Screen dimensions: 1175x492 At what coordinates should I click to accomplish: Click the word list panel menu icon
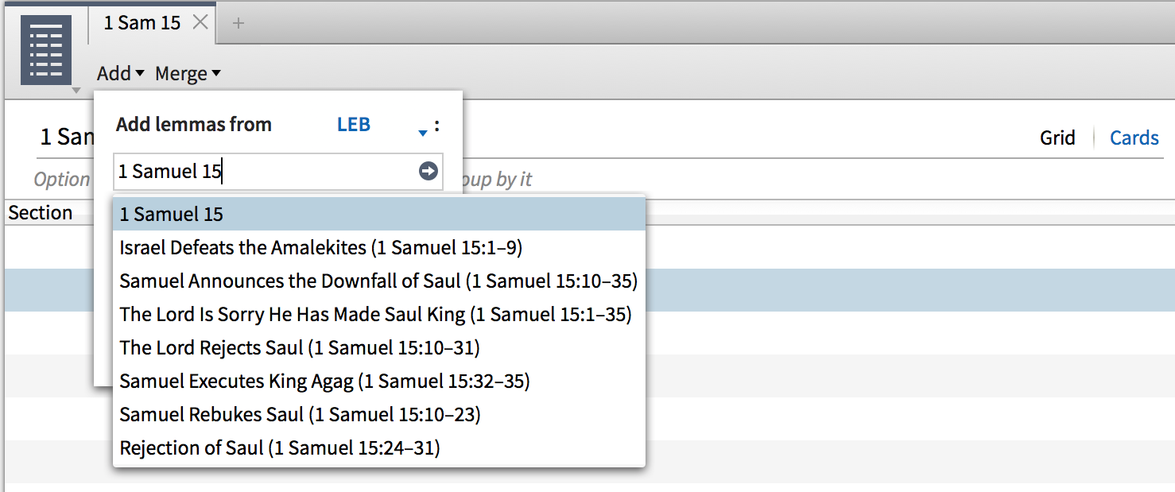[x=45, y=51]
